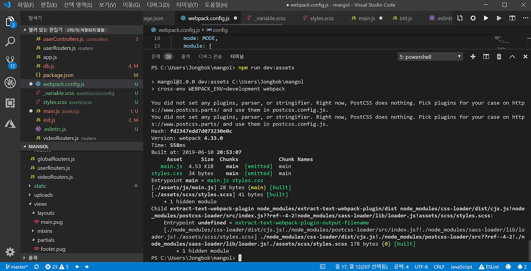Image resolution: width=531 pixels, height=271 pixels.
Task: Switch to the 디버그 콘솔 tab
Action: coord(210,56)
